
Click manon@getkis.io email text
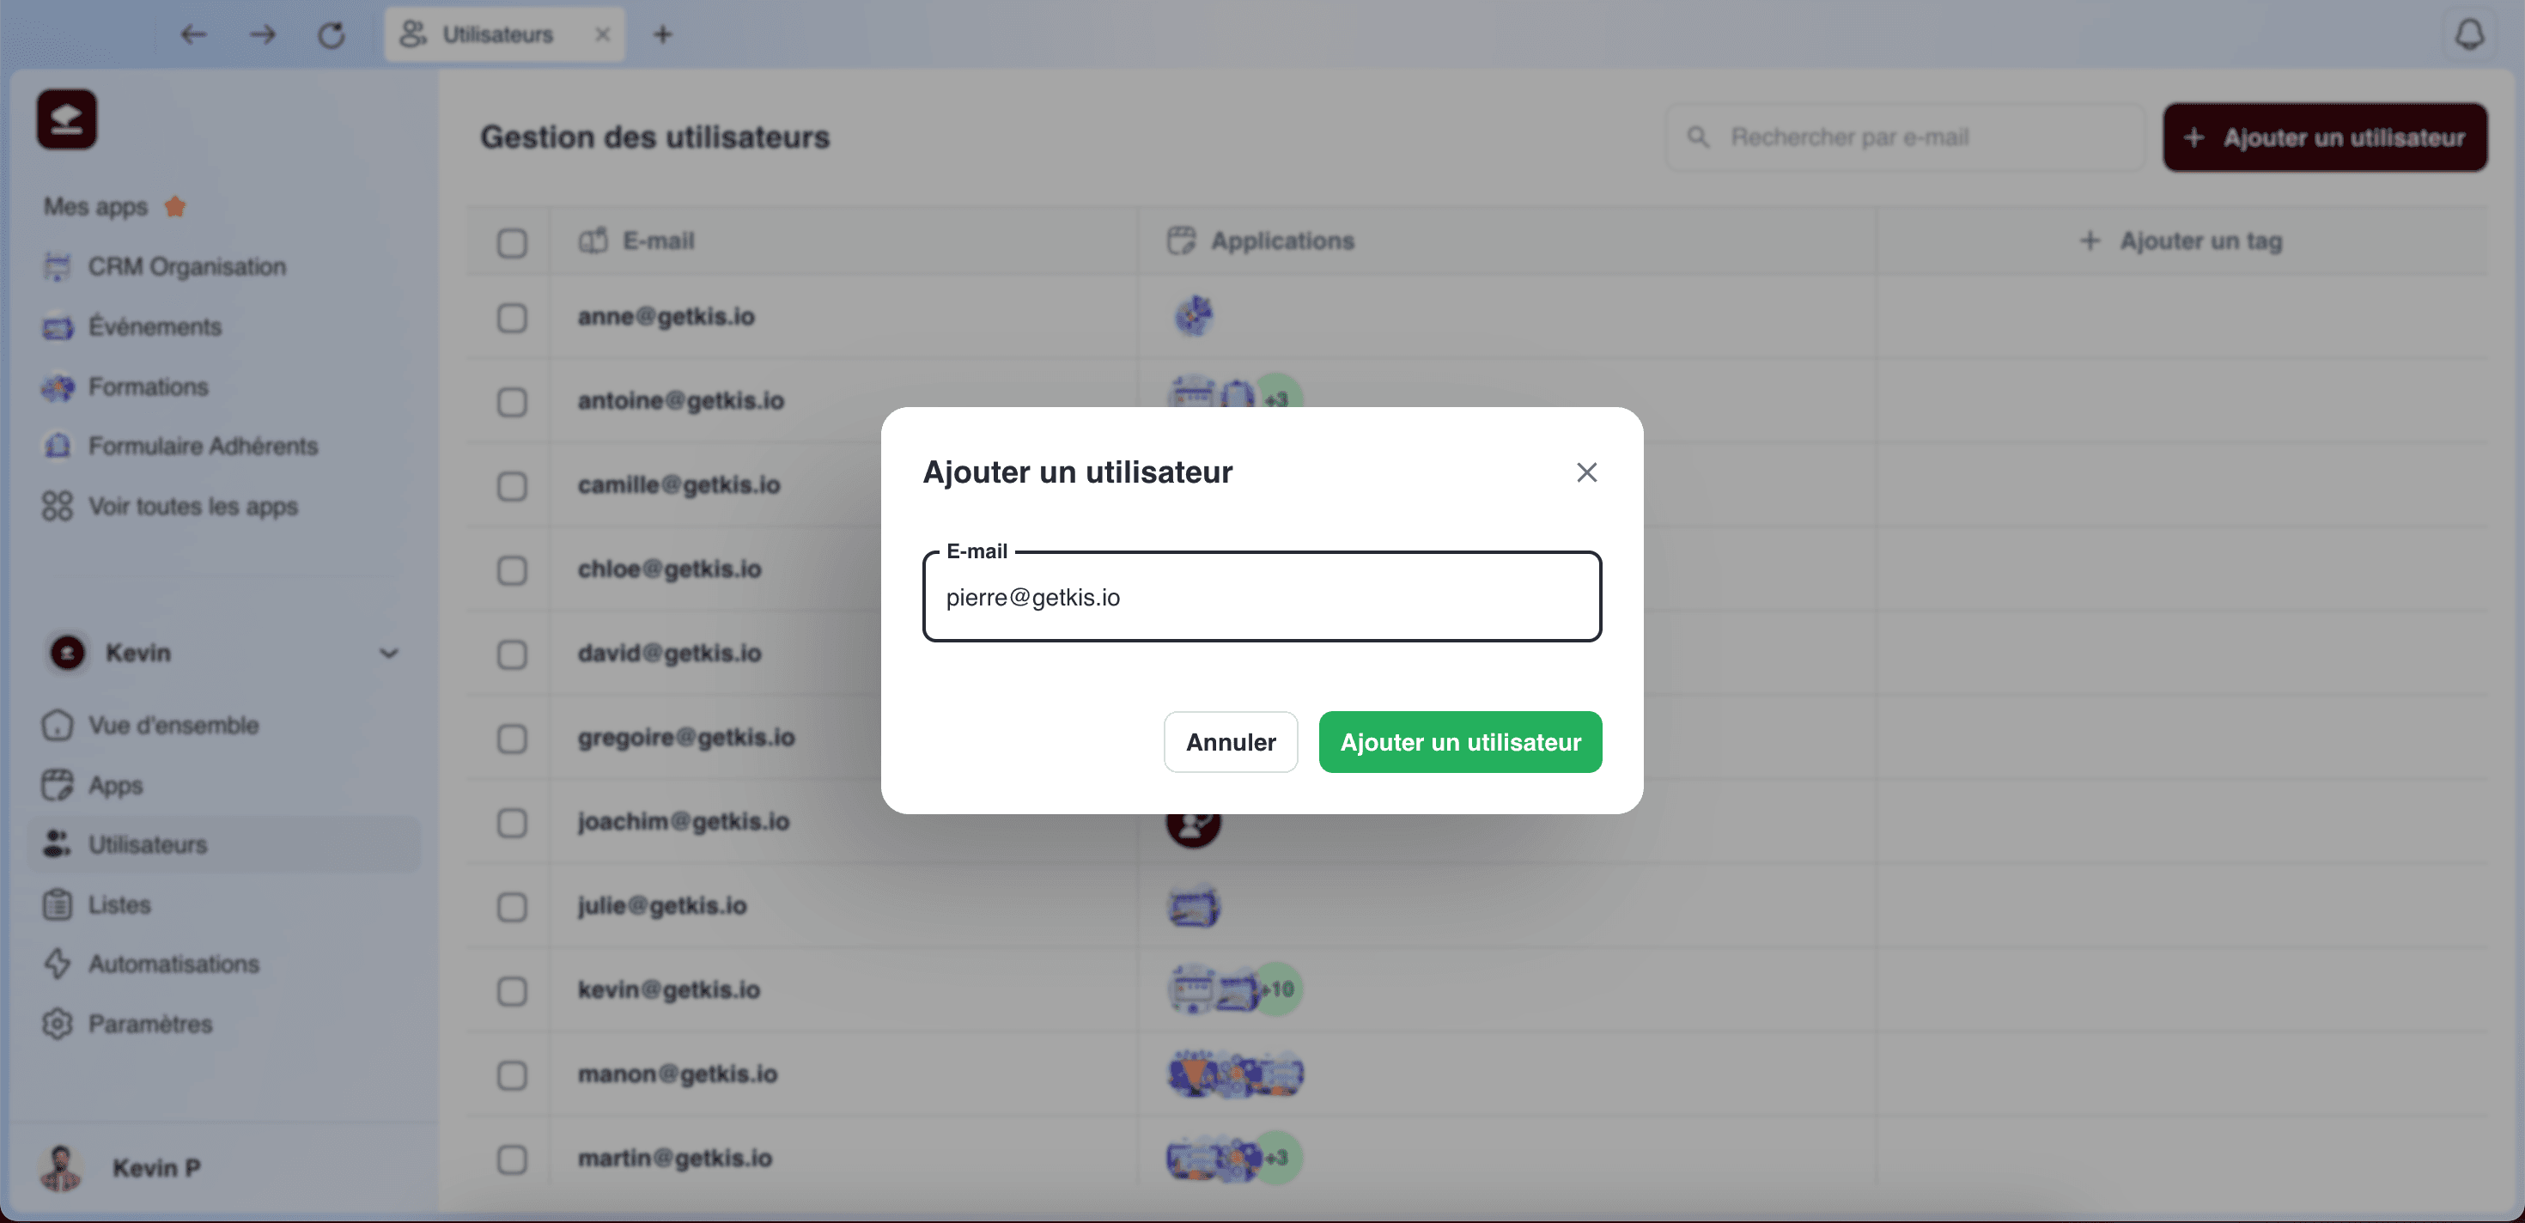point(678,1075)
